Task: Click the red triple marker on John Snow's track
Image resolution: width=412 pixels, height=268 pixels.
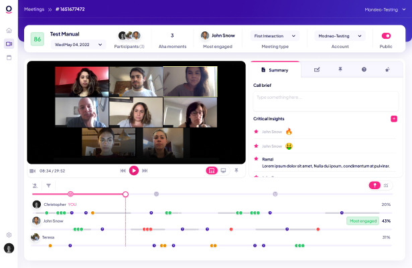Action: click(147, 229)
